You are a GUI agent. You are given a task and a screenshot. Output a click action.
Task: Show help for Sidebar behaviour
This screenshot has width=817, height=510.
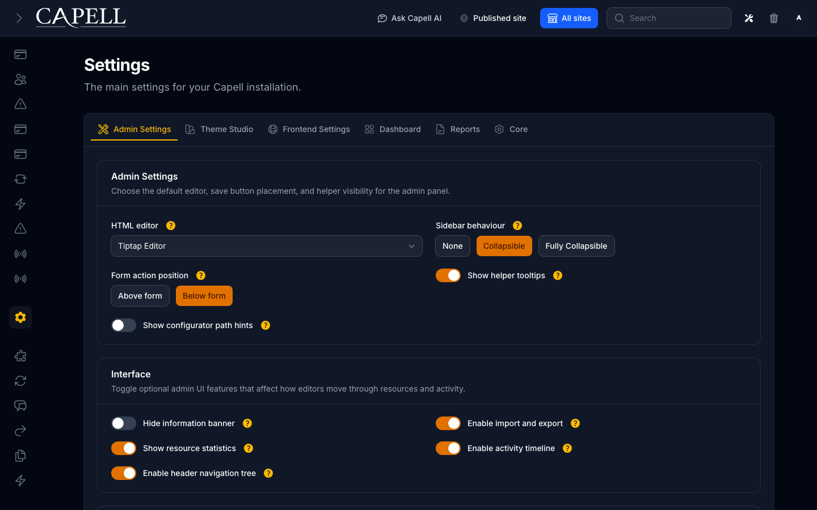pyautogui.click(x=517, y=226)
